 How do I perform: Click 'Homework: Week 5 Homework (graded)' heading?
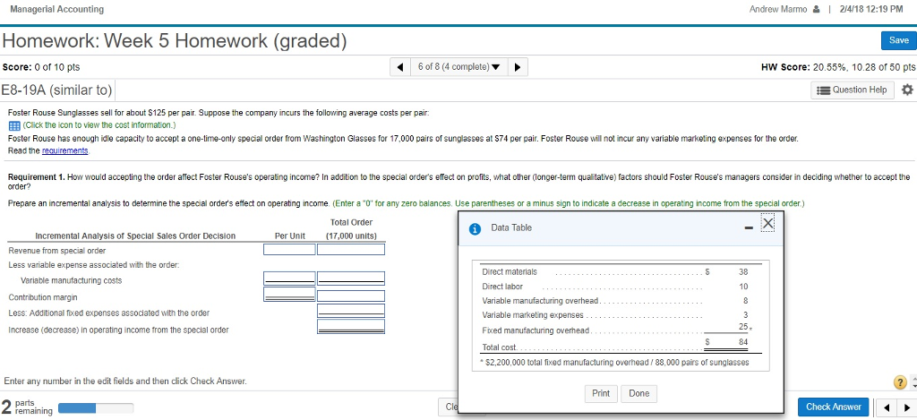pyautogui.click(x=175, y=41)
